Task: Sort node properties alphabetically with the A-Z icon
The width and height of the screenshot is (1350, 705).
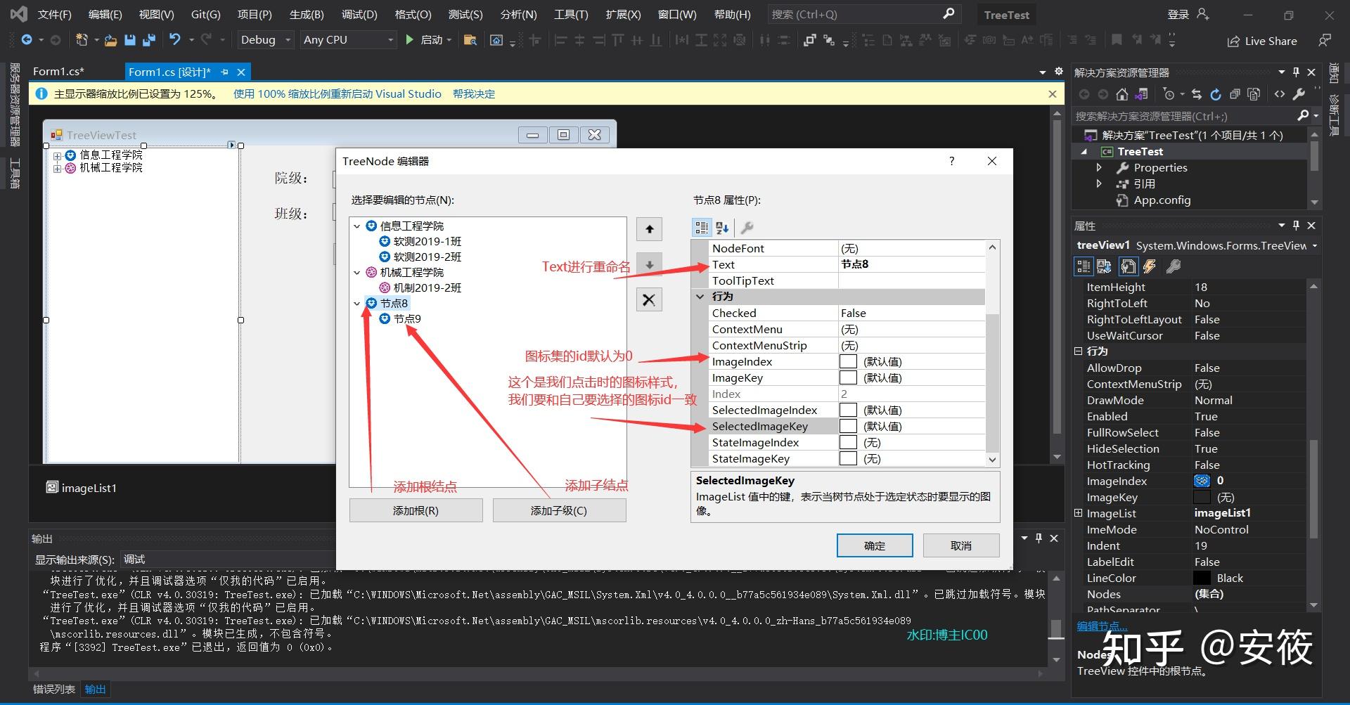Action: click(x=721, y=227)
